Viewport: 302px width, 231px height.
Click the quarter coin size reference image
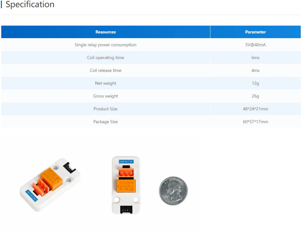173,191
